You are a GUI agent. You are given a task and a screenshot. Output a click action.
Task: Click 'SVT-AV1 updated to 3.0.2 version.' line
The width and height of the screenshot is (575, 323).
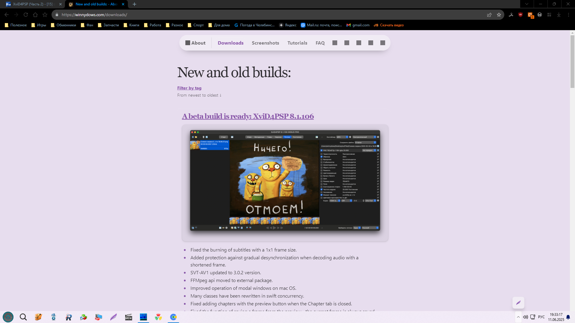(226, 272)
